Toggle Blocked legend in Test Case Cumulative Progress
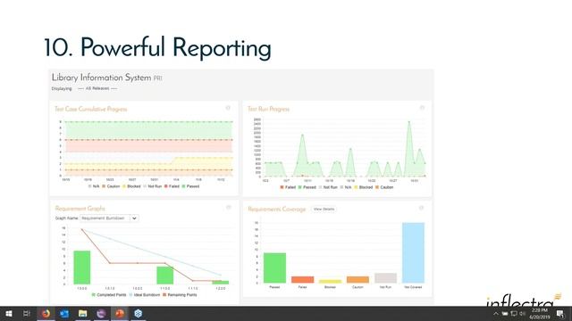Screen dimensions: 572x321 click(131, 186)
